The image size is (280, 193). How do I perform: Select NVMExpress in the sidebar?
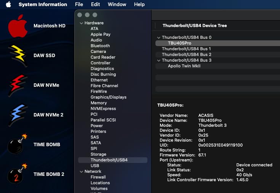(103, 108)
